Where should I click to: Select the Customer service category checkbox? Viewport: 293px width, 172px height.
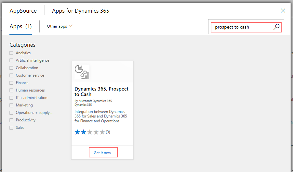12,75
